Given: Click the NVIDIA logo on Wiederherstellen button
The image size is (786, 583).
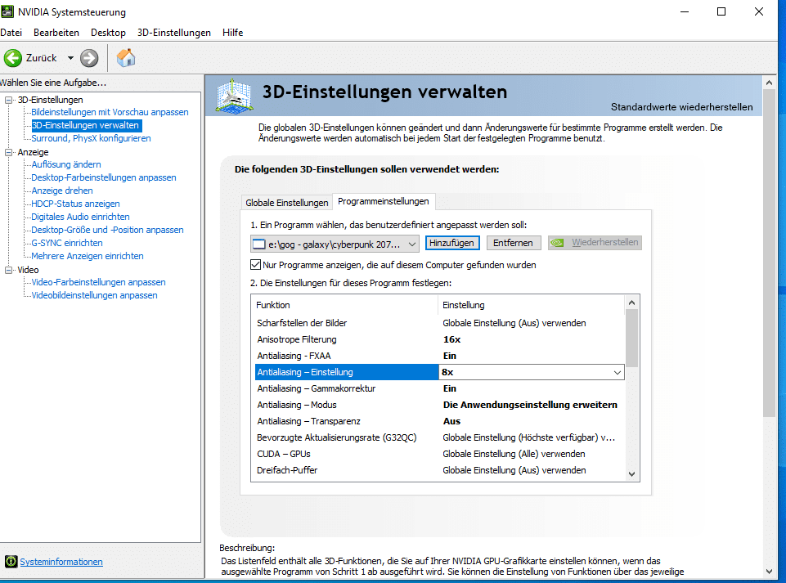Looking at the screenshot, I should pyautogui.click(x=558, y=243).
